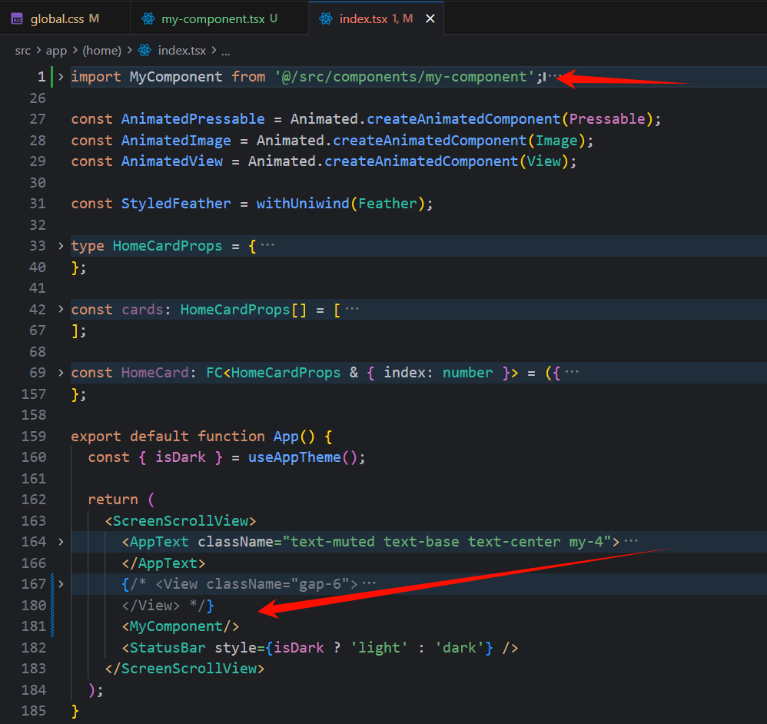Click the React icon on my-component.tsx tab
Viewport: 767px width, 724px height.
click(148, 18)
